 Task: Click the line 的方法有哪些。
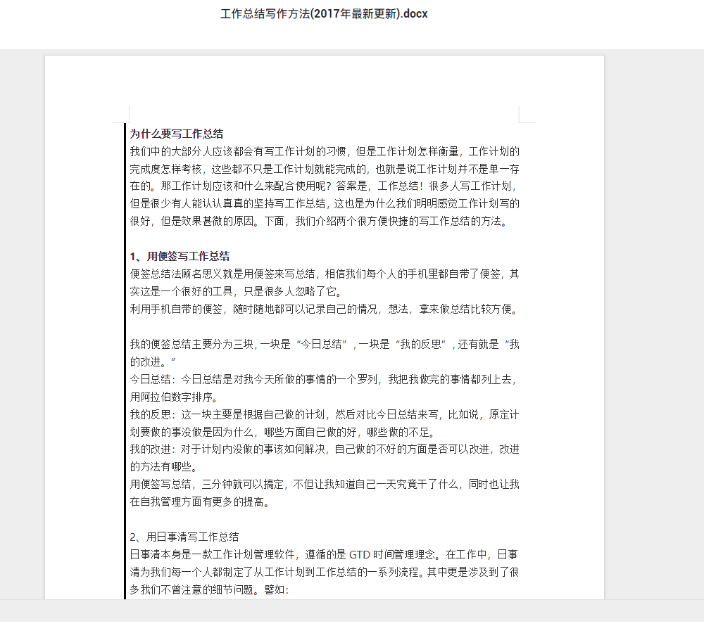(x=164, y=466)
